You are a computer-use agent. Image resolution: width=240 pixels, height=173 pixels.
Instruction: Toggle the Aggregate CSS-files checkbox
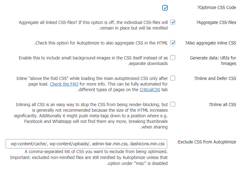pos(173,22)
